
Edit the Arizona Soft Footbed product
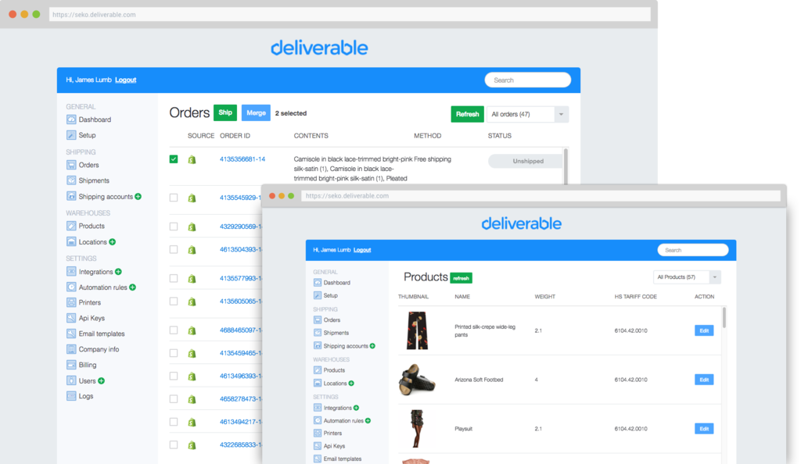click(704, 380)
